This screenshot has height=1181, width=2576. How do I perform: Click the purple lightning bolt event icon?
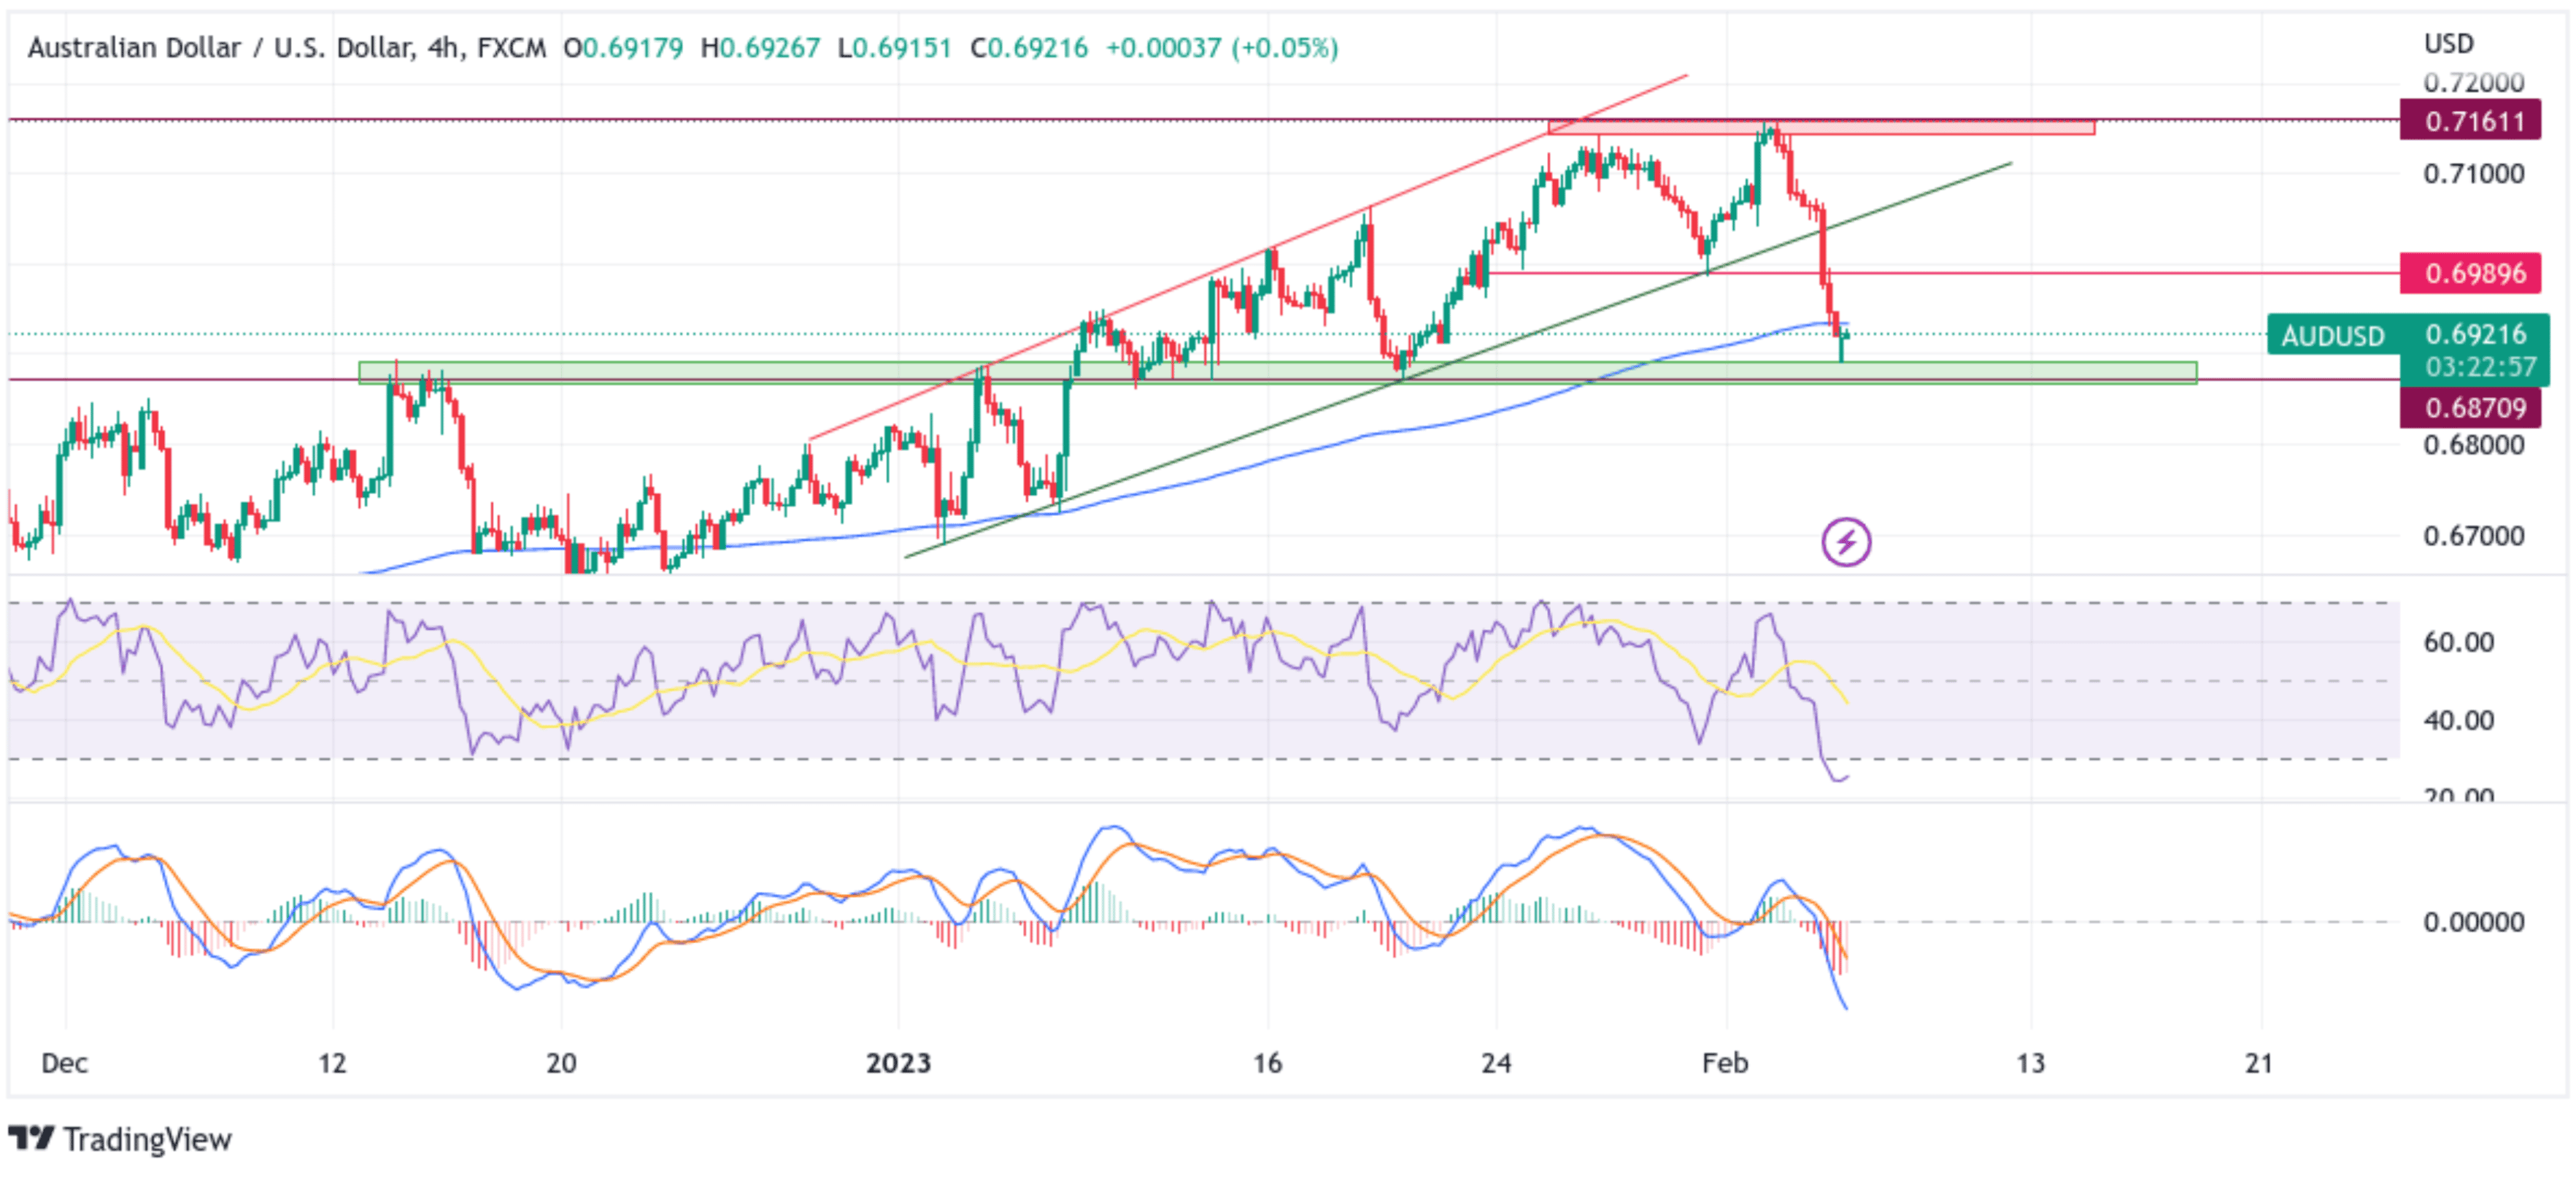tap(1845, 542)
